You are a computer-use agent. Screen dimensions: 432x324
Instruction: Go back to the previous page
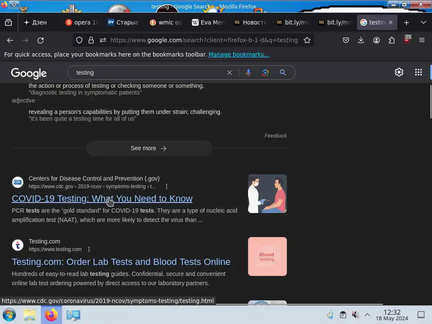click(x=10, y=40)
